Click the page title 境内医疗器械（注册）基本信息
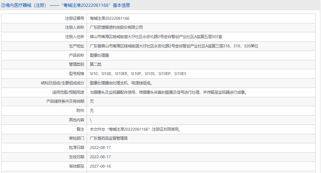This screenshot has height=173, width=321. tap(68, 5)
